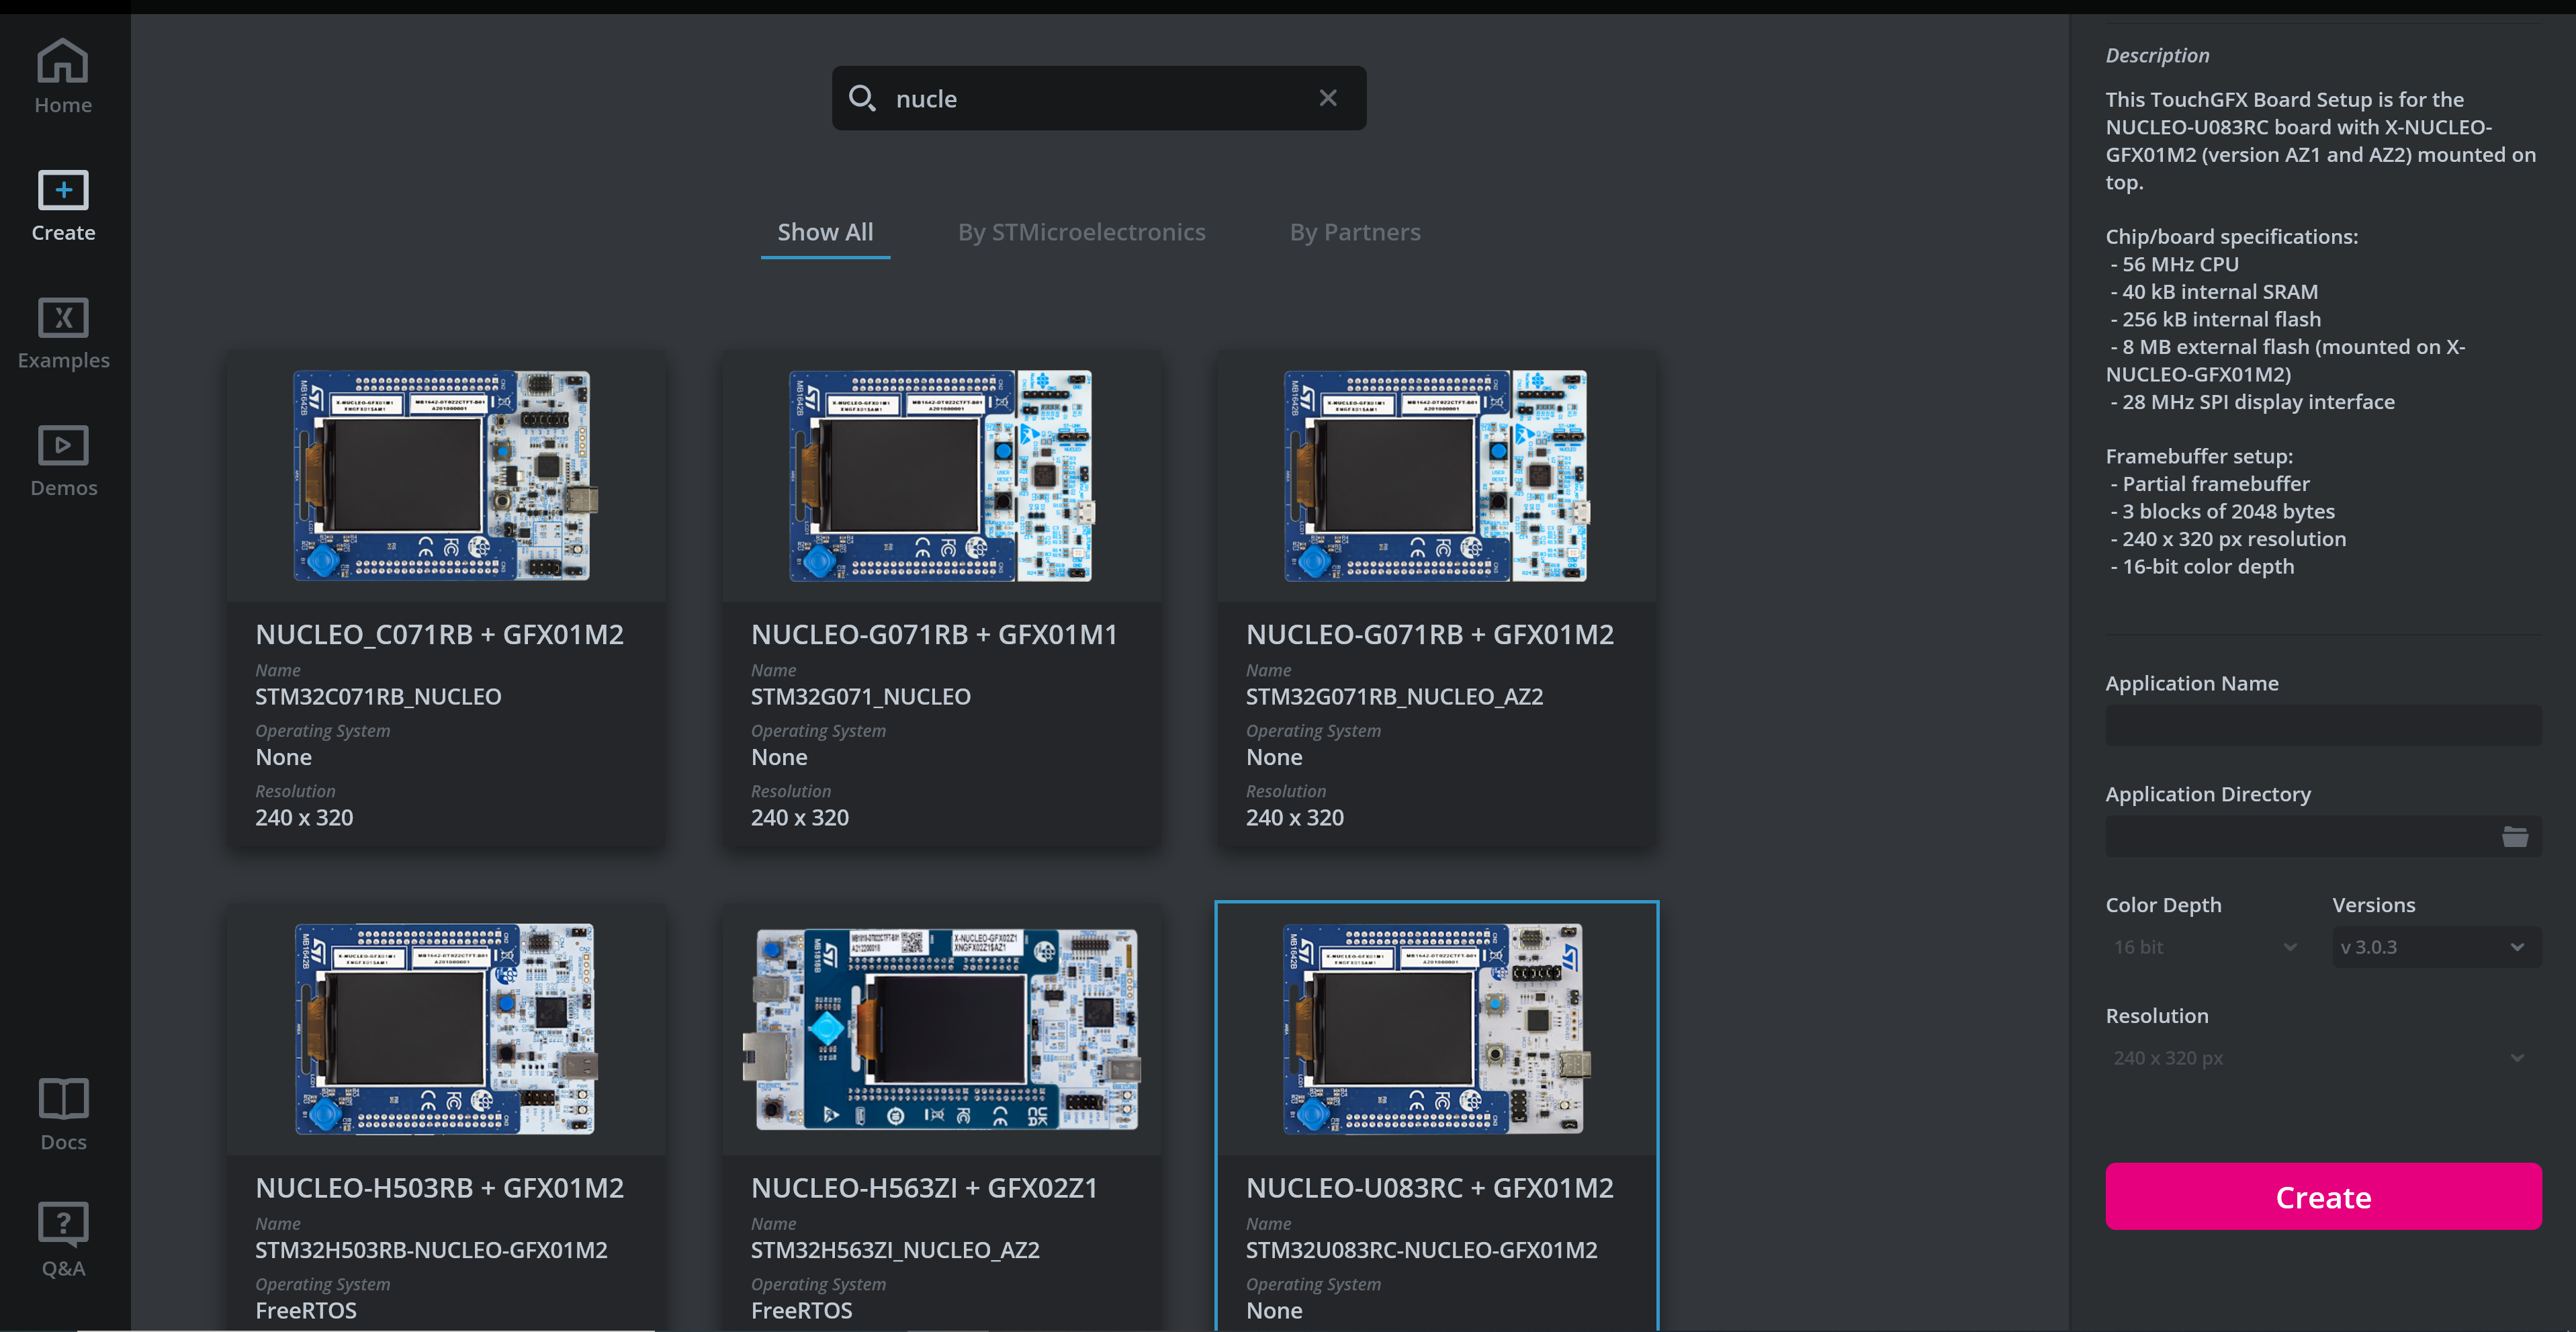The image size is (2576, 1332).
Task: Select the Show All tab
Action: click(x=825, y=231)
